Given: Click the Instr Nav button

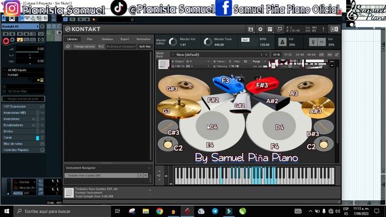Looking at the screenshot, I should (145, 46).
